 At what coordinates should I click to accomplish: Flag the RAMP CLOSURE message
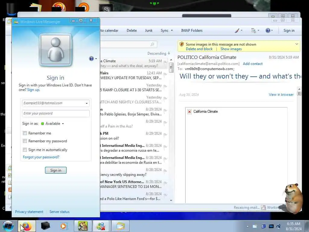point(165,87)
